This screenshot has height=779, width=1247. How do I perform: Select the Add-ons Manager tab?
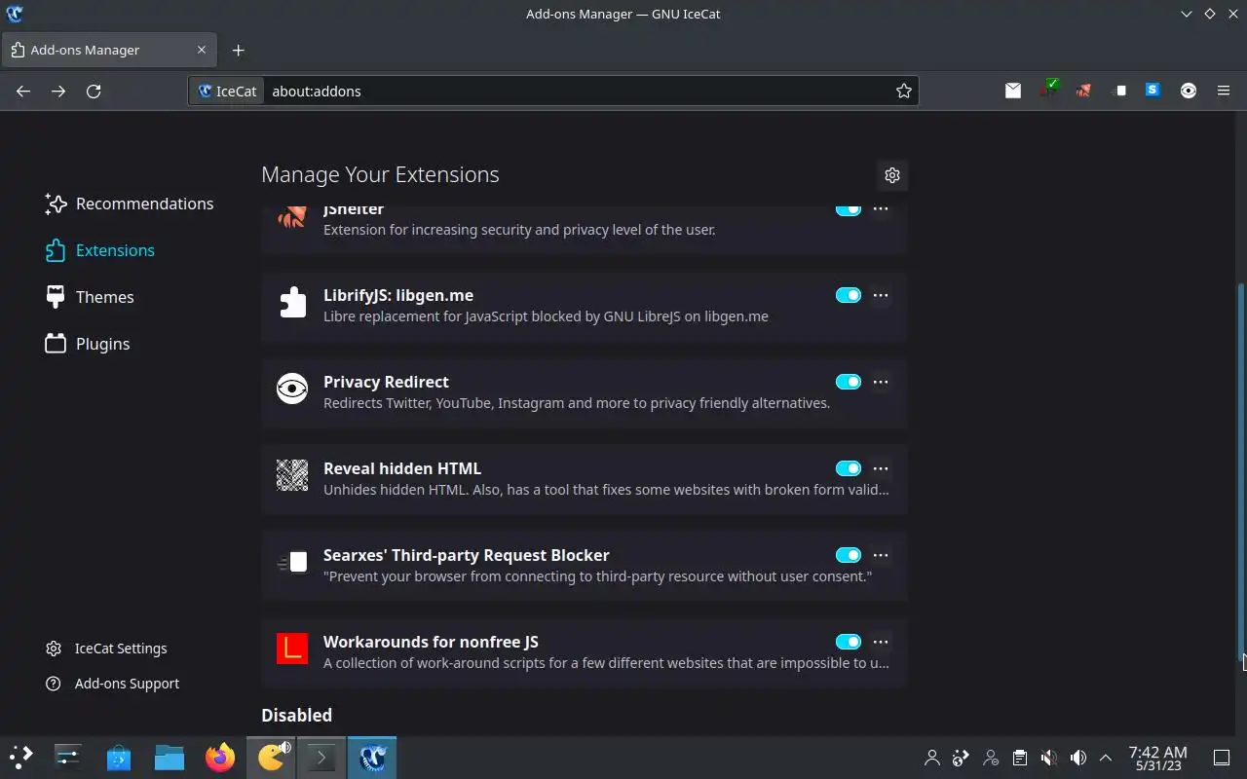coord(109,50)
